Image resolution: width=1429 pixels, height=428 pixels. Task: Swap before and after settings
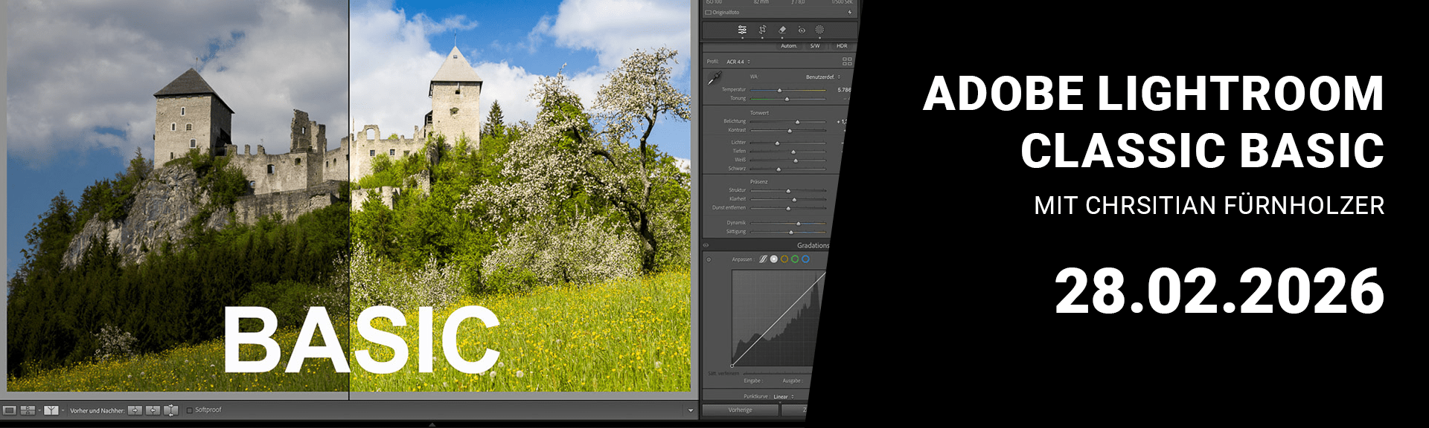[x=170, y=410]
